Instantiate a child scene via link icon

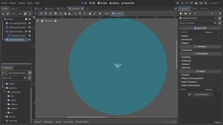point(8,14)
